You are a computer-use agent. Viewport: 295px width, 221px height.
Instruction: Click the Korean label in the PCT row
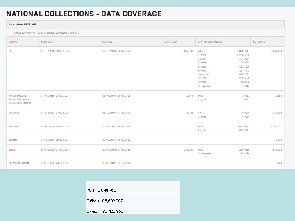(202, 70)
